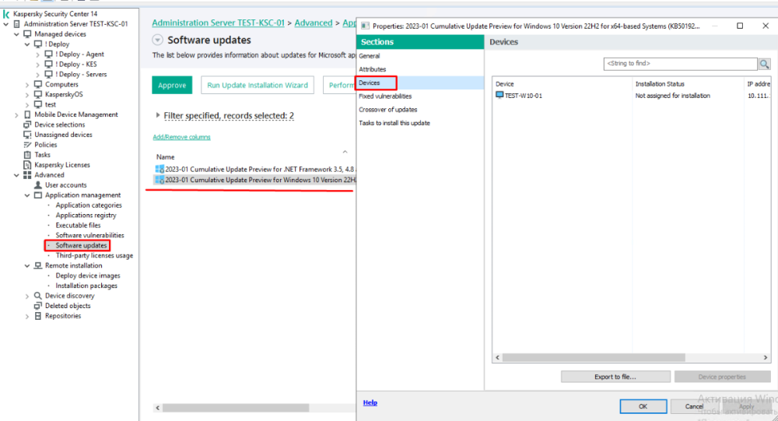Click the OK button

click(x=643, y=406)
